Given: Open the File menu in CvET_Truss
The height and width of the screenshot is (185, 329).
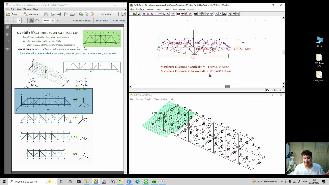Looking at the screenshot, I should pyautogui.click(x=132, y=99).
